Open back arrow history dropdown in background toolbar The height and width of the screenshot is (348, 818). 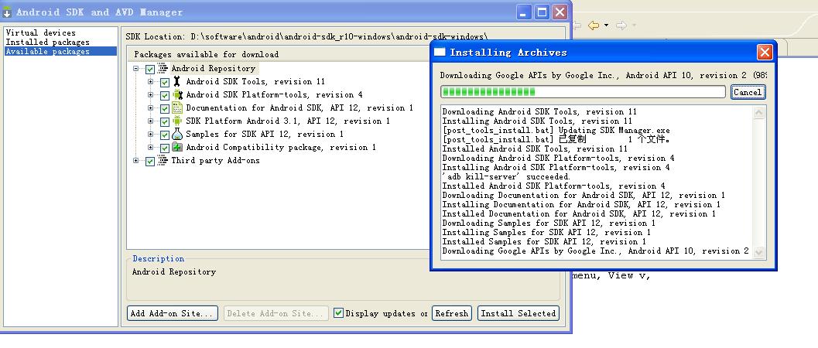coord(606,25)
